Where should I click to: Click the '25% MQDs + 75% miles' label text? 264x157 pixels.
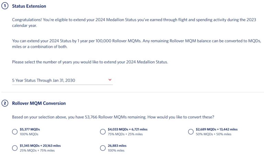(x=37, y=150)
